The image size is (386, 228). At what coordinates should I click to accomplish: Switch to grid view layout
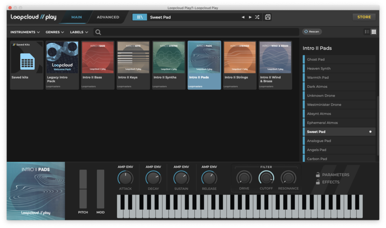pyautogui.click(x=373, y=32)
